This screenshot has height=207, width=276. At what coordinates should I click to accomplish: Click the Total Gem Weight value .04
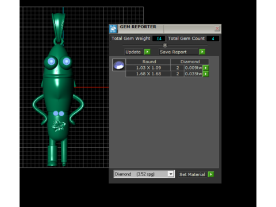[159, 39]
